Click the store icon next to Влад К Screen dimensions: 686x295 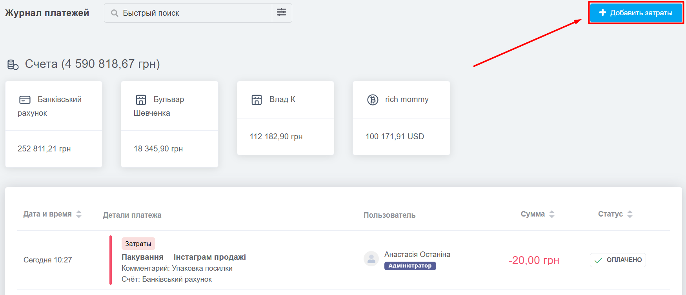pyautogui.click(x=257, y=100)
